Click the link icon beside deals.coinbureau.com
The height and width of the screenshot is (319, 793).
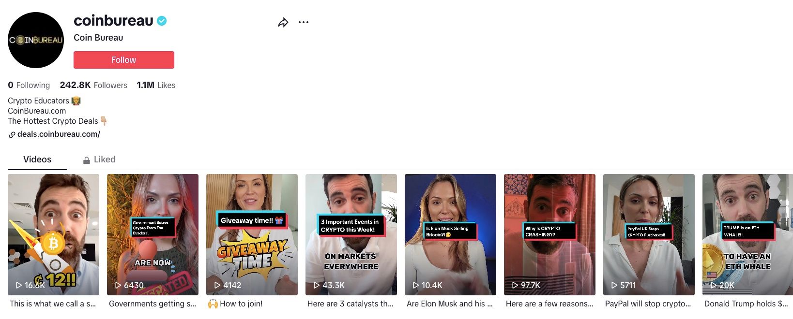[x=12, y=135]
